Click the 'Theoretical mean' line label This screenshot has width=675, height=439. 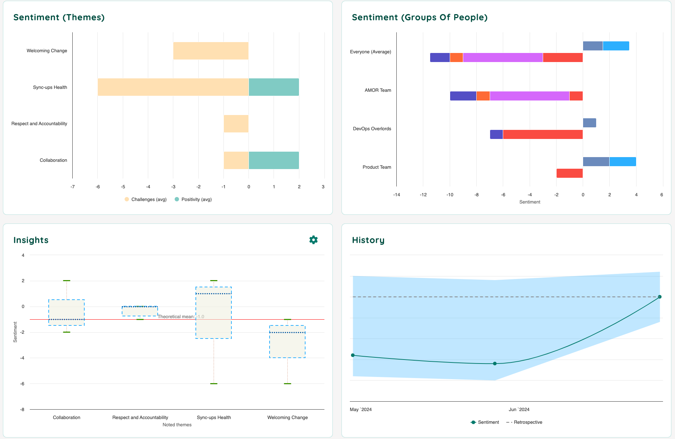[x=181, y=316]
